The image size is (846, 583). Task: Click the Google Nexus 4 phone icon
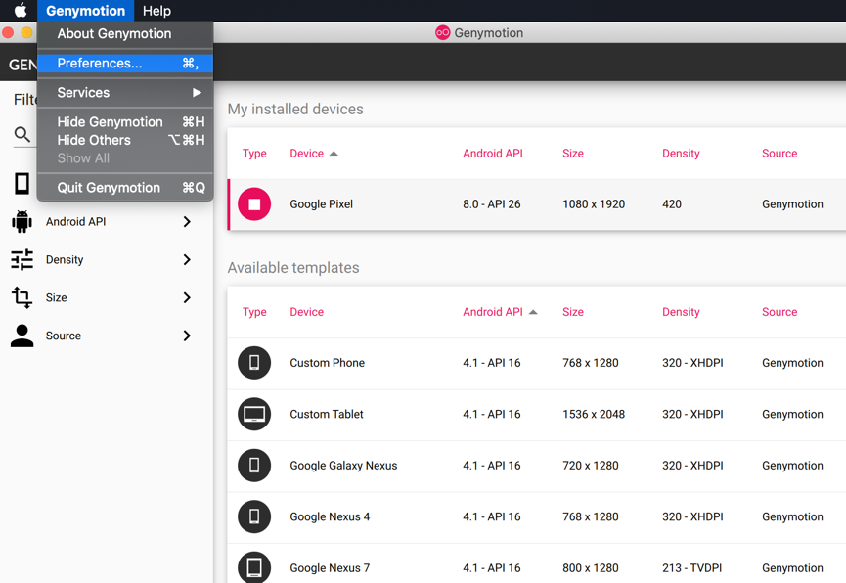(x=254, y=516)
